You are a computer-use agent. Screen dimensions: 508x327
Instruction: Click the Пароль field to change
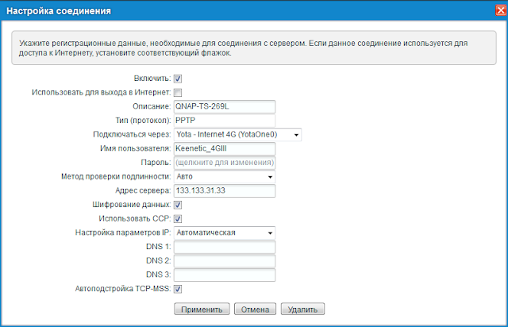[x=225, y=163]
